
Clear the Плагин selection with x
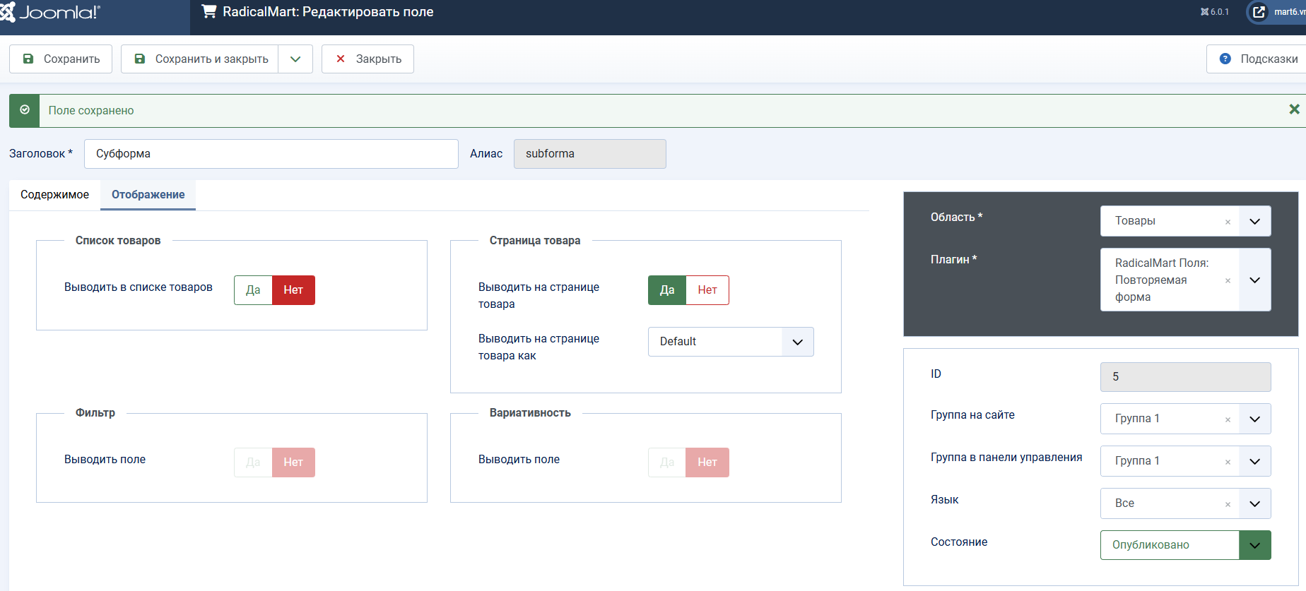(1228, 280)
